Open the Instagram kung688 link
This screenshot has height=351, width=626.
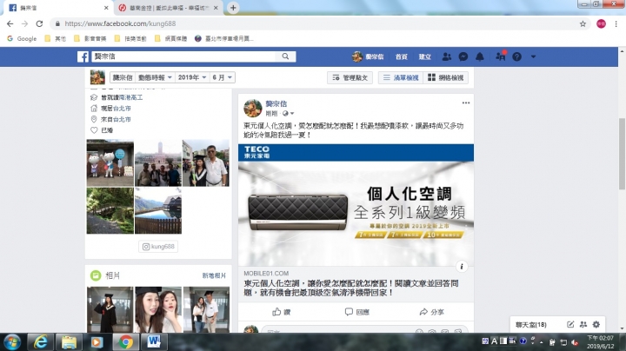pos(158,247)
